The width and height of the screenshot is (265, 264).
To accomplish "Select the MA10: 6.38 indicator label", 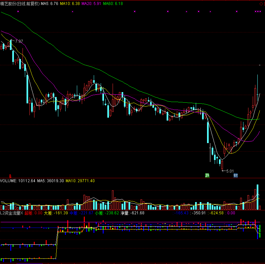I will [x=70, y=4].
